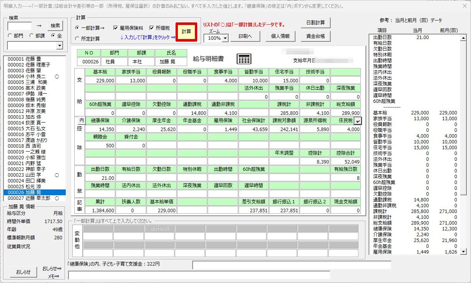Click the reference list scrollbar down arrow
471x283 pixels.
(x=464, y=252)
